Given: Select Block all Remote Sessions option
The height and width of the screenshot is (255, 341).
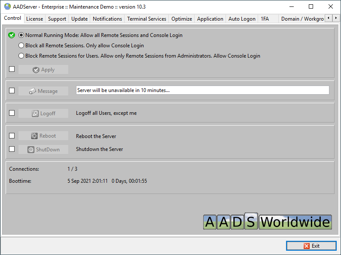Looking at the screenshot, I should pos(21,46).
